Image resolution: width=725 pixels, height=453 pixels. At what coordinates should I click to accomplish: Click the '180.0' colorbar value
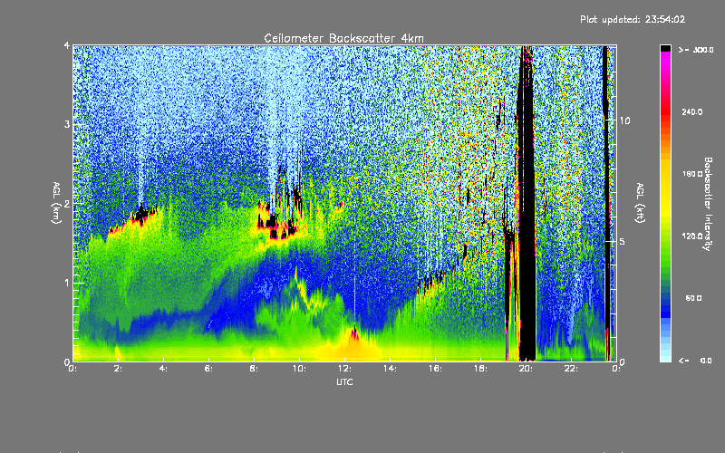(692, 174)
